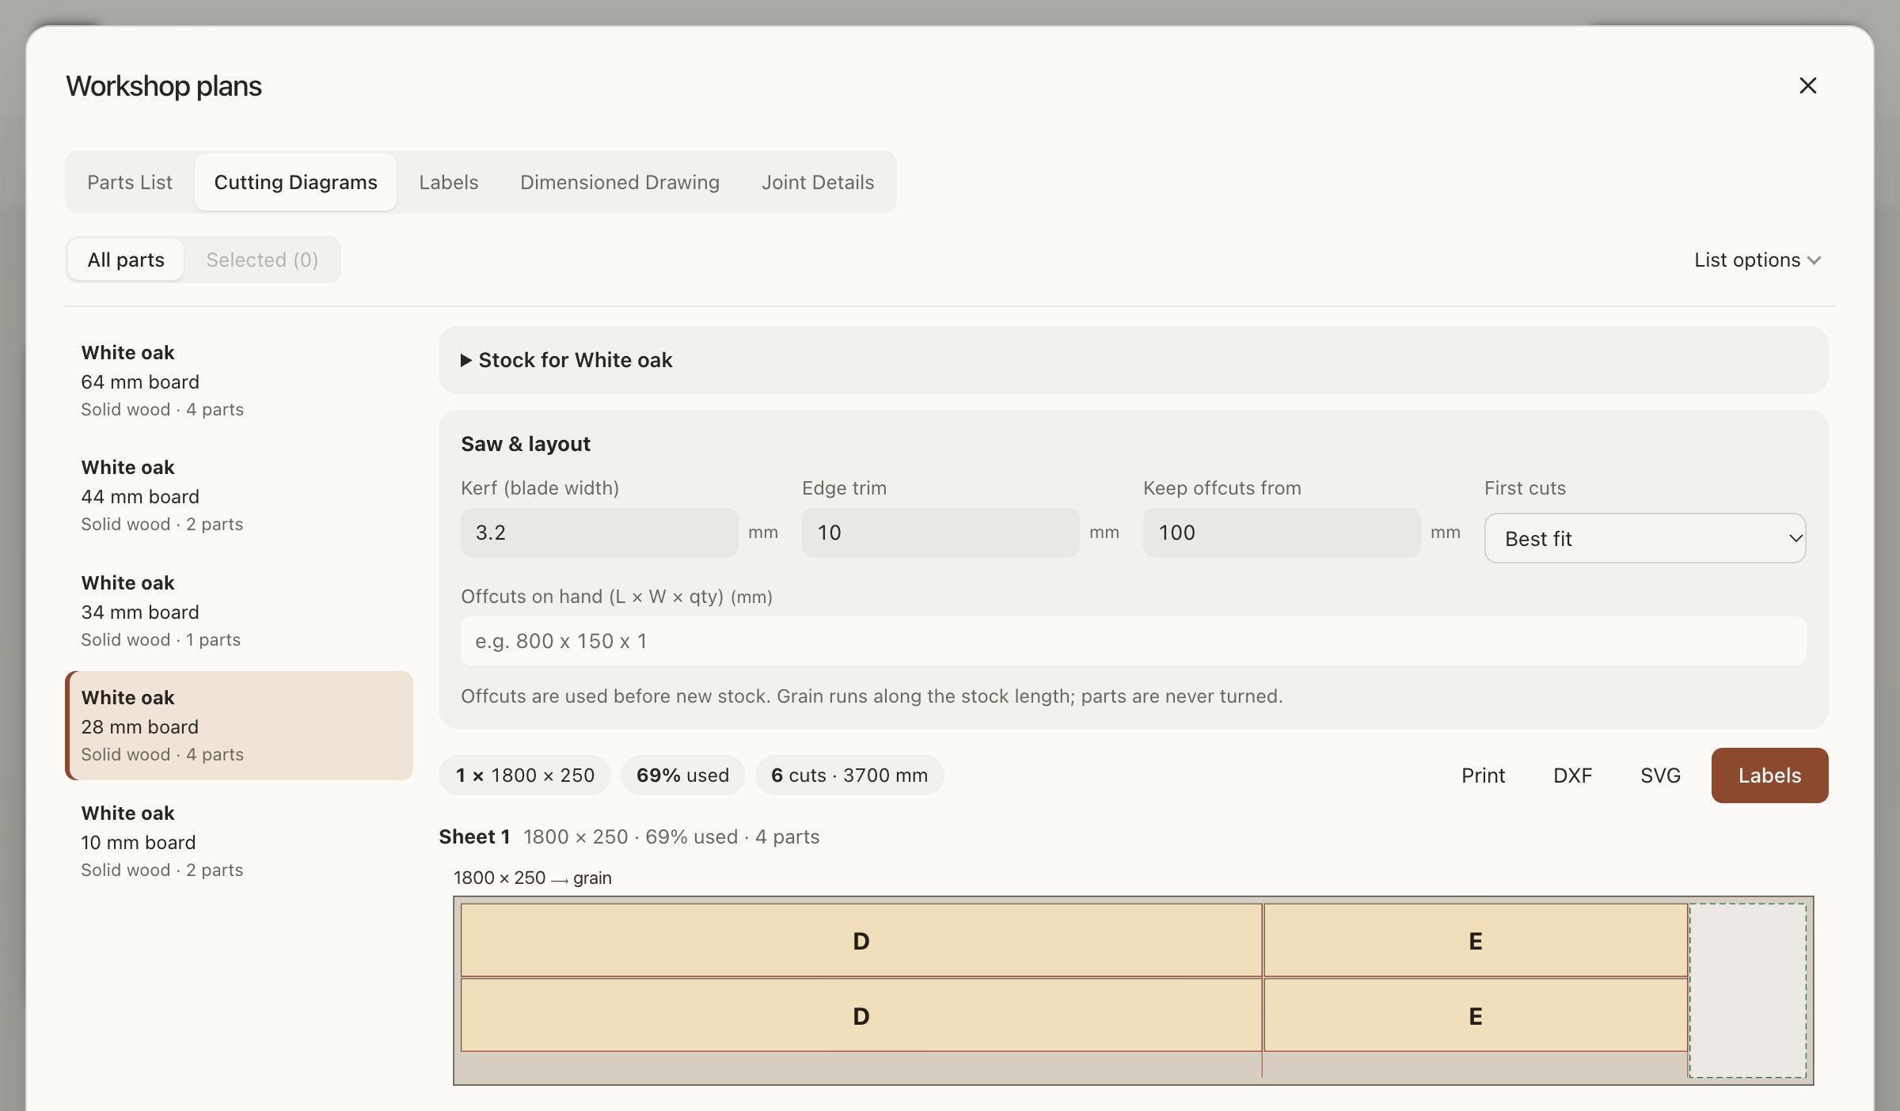Image resolution: width=1900 pixels, height=1111 pixels.
Task: Close the Workshop plans dialog
Action: (x=1807, y=85)
